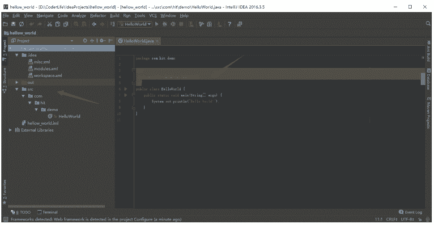
Task: Toggle the Structure tool window side tab
Action: (x=4, y=81)
